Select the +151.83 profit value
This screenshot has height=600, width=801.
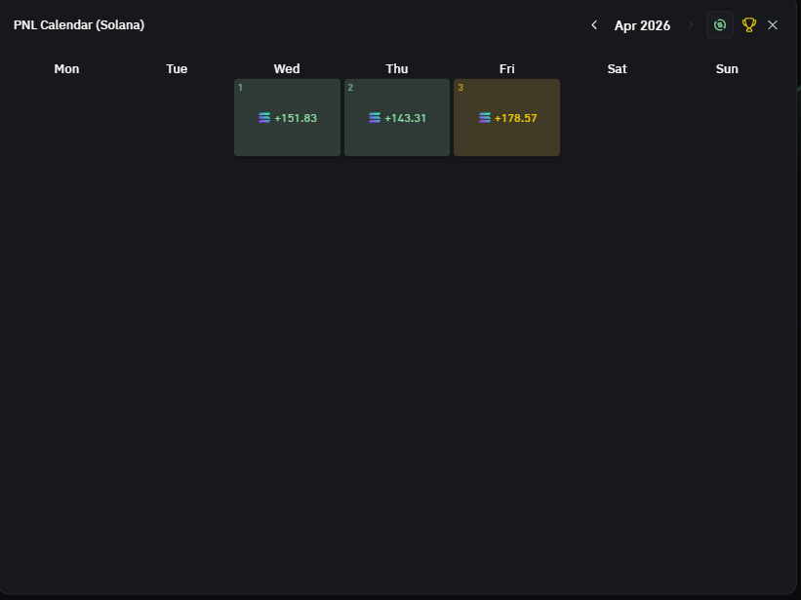(296, 118)
